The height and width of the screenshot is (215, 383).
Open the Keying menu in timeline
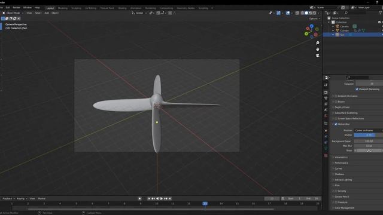(22, 199)
